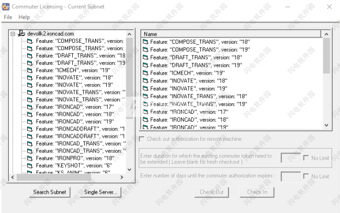Select "COMPOSE_TRANS" version "18" text in Name list
340x213 pixels.
pyautogui.click(x=200, y=42)
